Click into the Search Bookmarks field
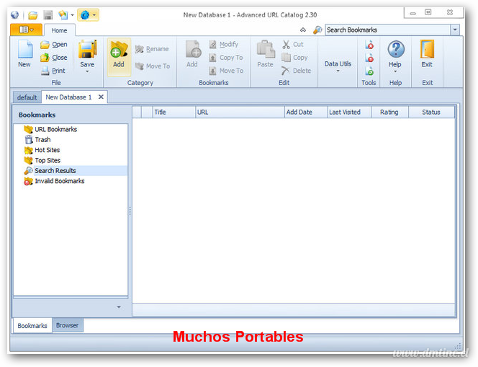Viewport: 478px width, 367px height. click(388, 30)
